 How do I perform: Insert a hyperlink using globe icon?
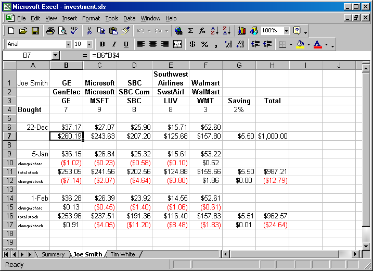point(178,31)
